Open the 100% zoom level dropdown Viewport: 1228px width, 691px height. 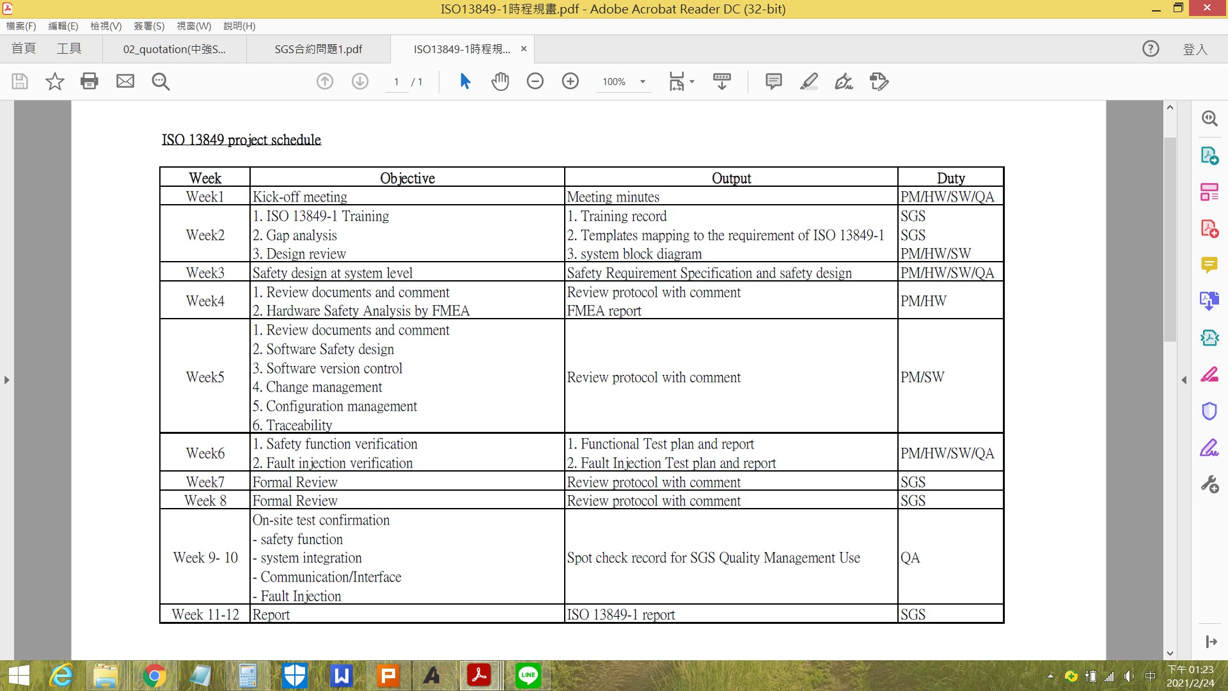click(x=643, y=82)
